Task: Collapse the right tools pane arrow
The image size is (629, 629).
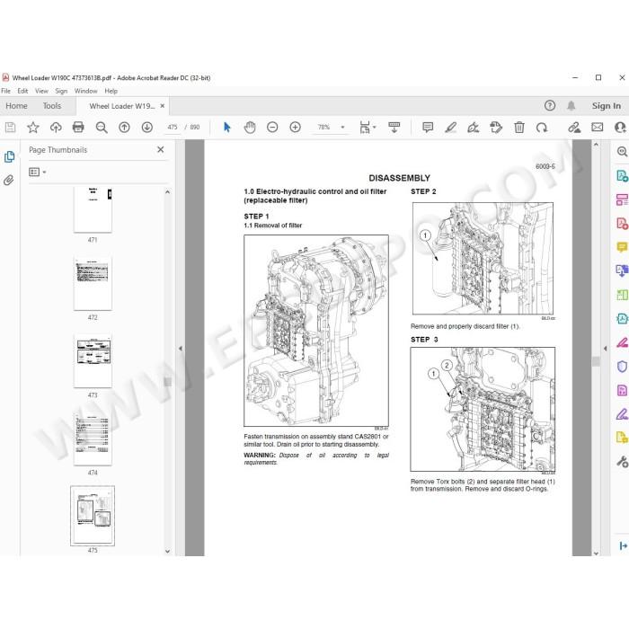Action: coord(605,349)
